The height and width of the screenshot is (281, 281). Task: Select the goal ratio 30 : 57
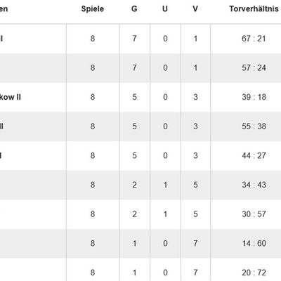pos(254,214)
